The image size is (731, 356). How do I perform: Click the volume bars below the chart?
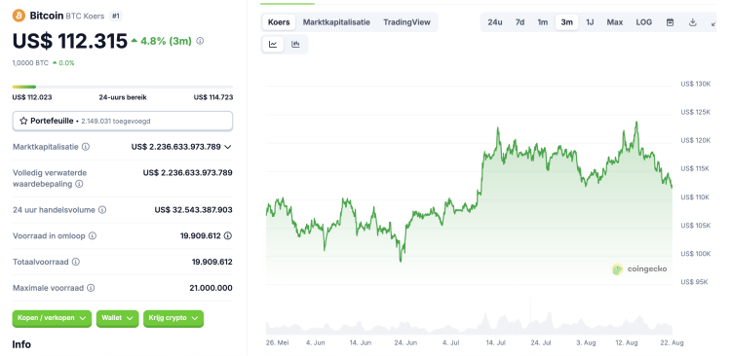469,324
